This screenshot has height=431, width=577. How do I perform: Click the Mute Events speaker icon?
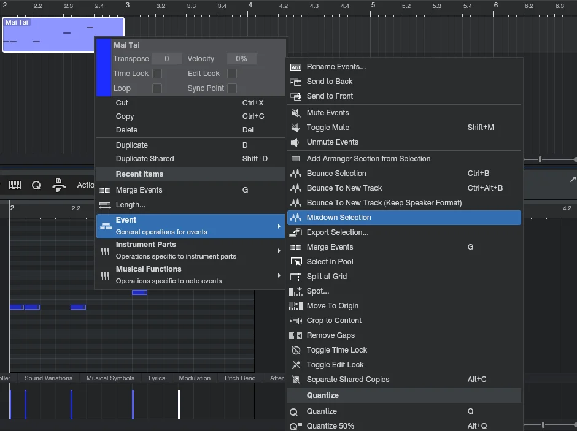295,113
